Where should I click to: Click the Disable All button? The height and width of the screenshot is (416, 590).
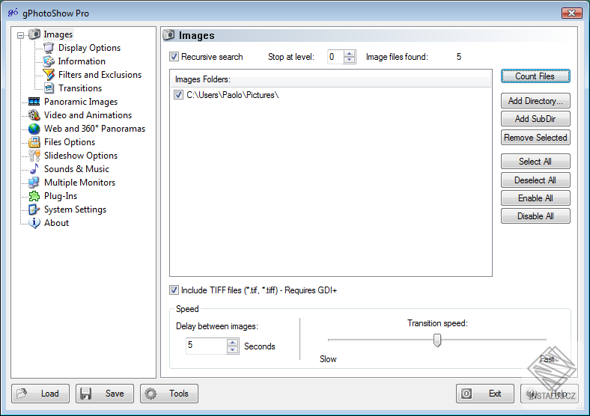pos(535,216)
